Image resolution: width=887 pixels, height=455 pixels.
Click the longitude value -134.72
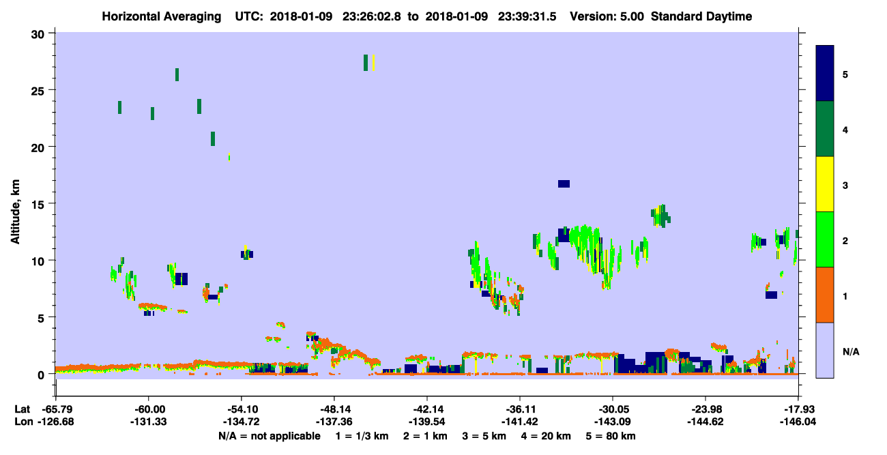(241, 422)
